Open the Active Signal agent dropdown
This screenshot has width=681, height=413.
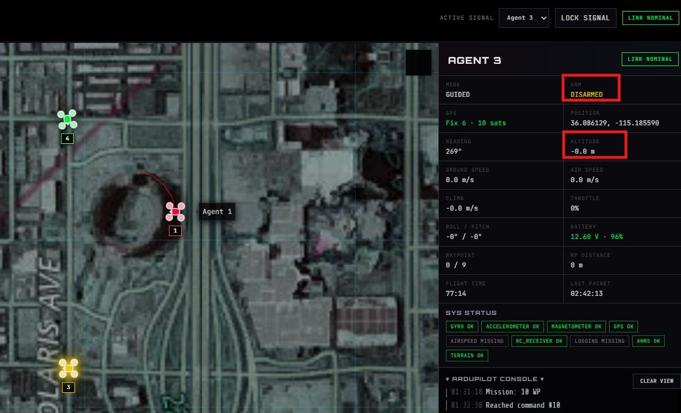coord(524,18)
